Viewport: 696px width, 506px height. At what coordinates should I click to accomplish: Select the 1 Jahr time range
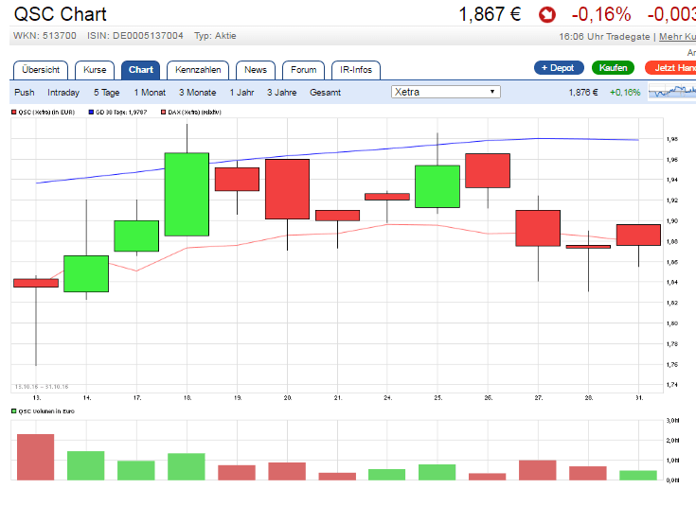(x=241, y=93)
